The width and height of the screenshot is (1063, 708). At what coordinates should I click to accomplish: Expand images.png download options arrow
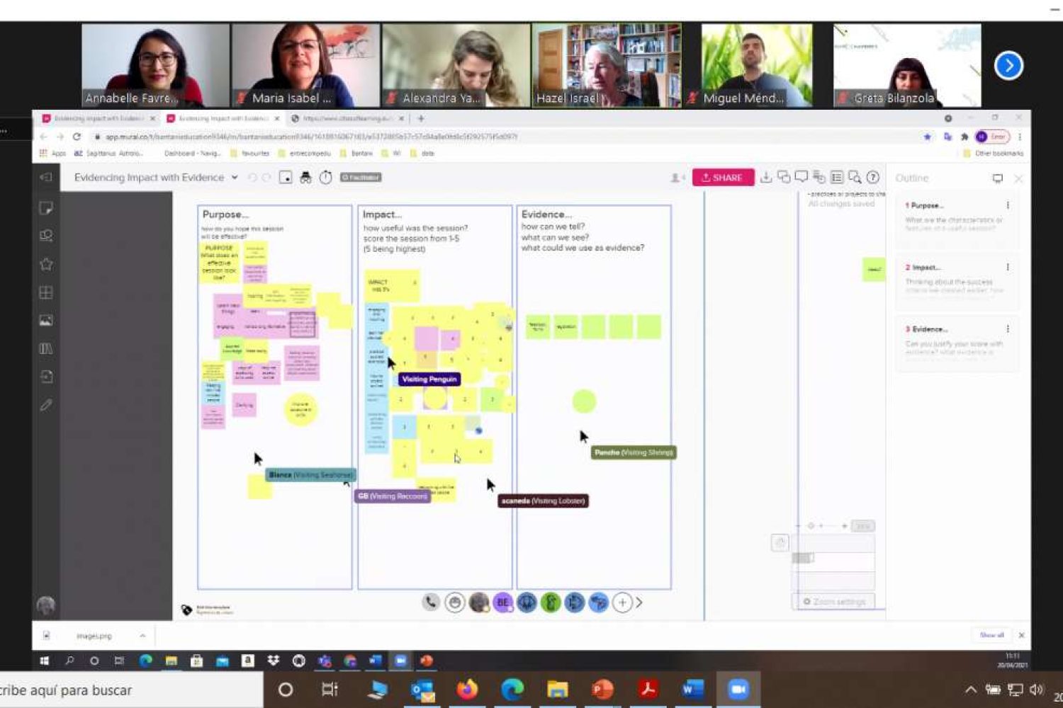142,636
